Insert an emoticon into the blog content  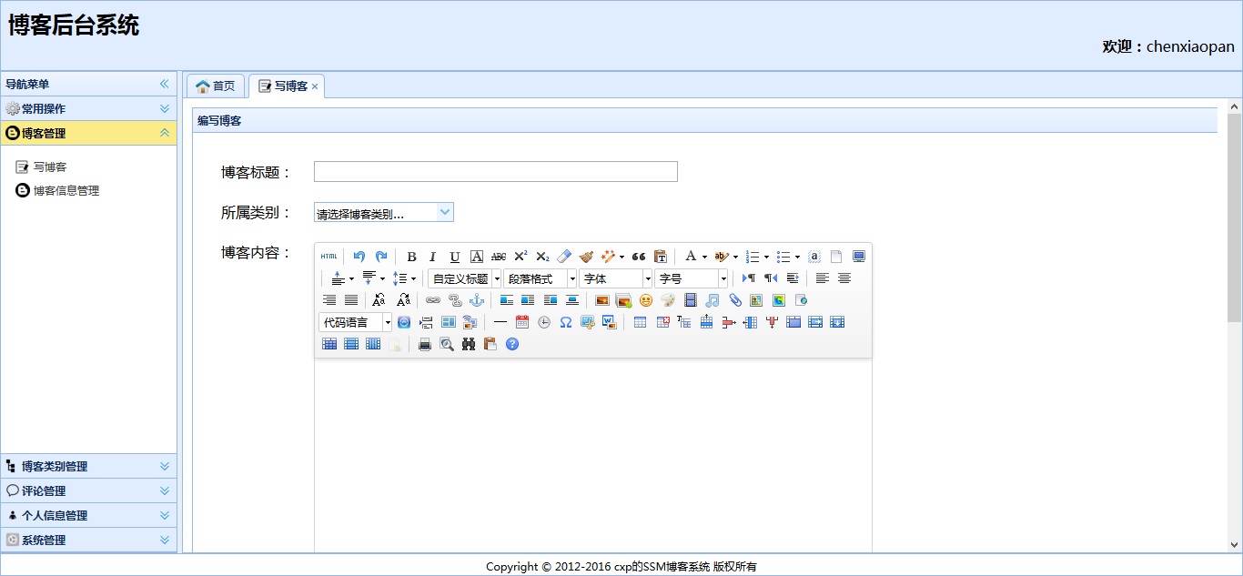point(646,300)
